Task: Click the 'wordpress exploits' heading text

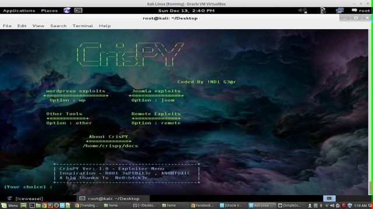Action: tap(76, 91)
